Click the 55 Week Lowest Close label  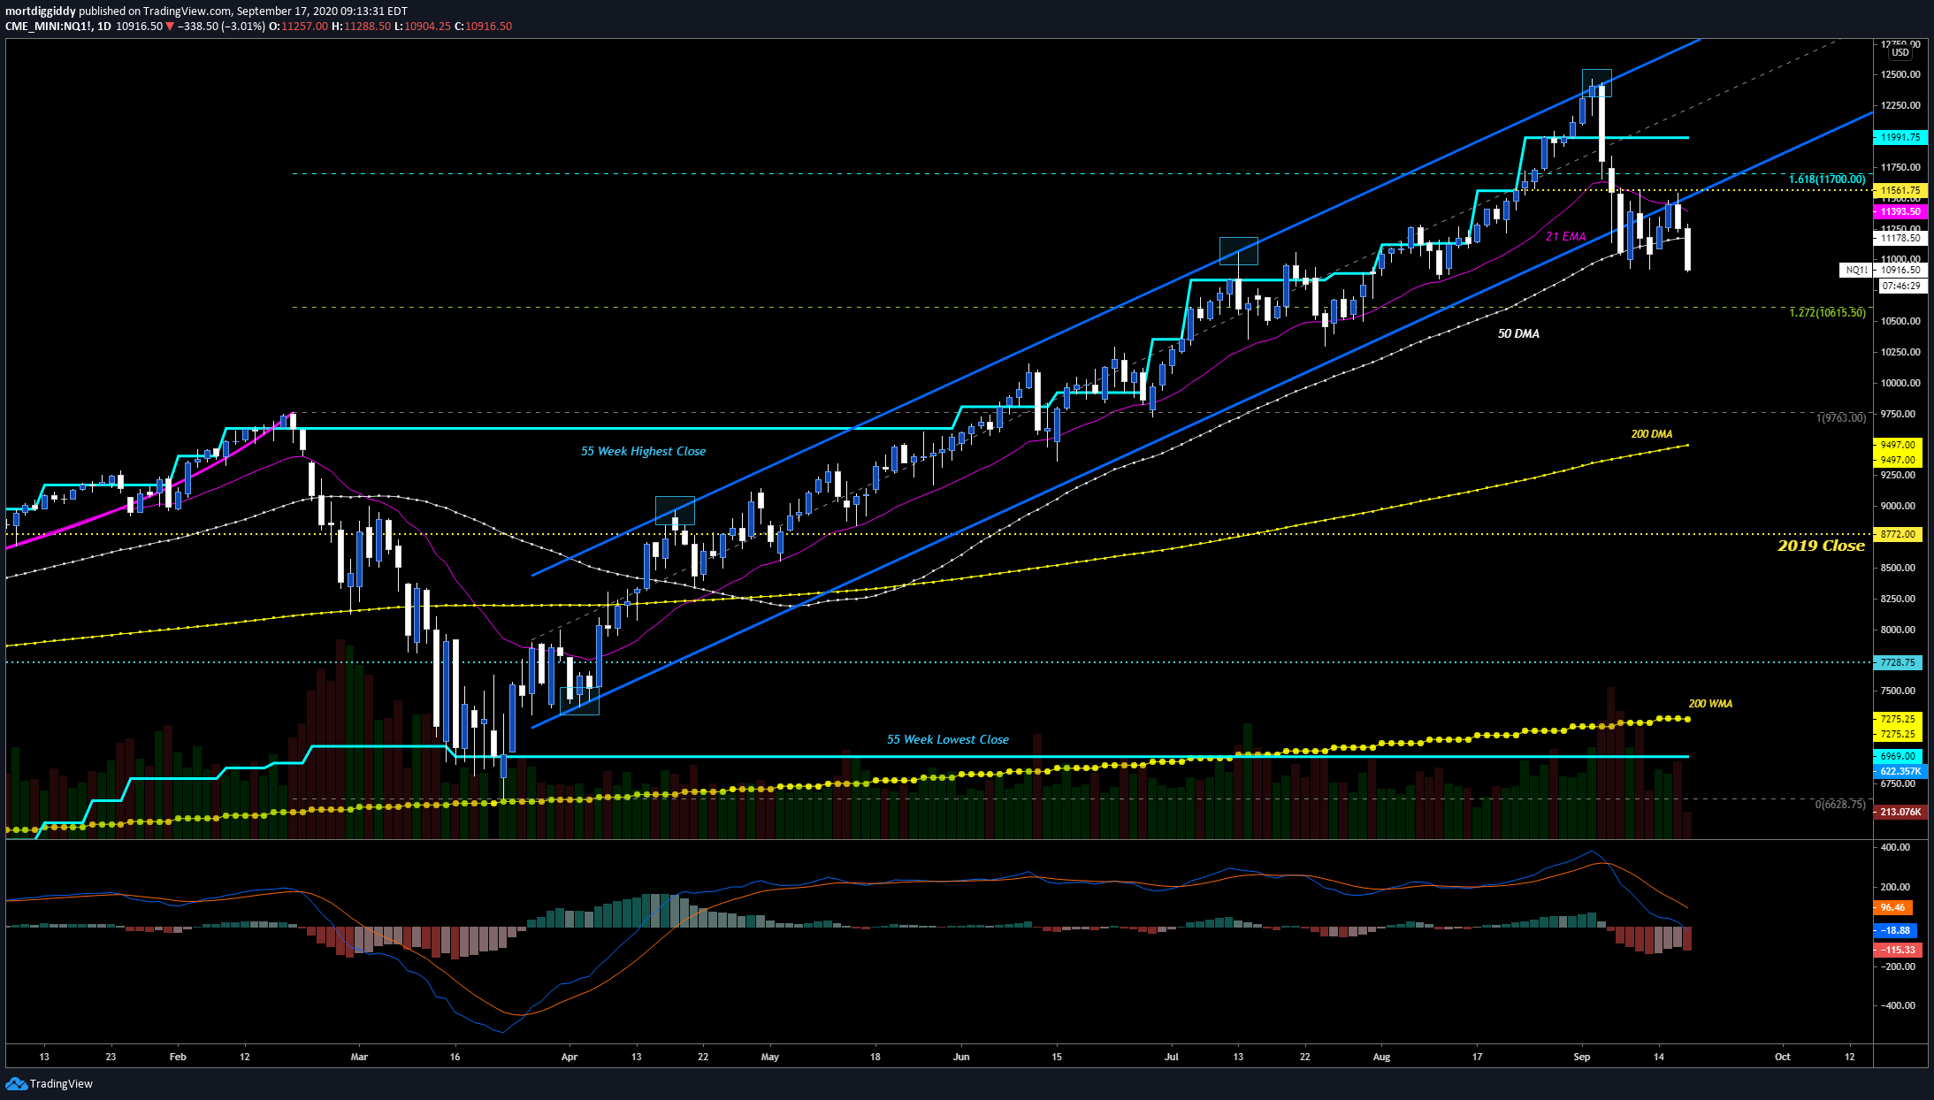(948, 739)
